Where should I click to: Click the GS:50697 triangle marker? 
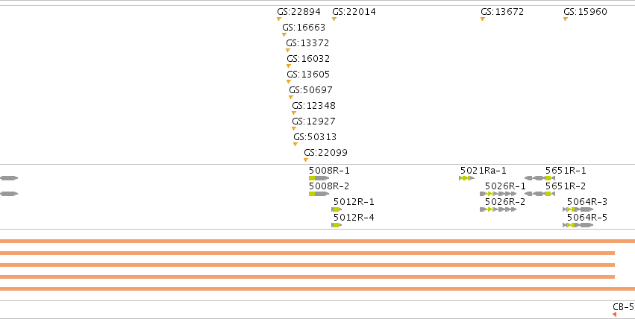coord(291,98)
